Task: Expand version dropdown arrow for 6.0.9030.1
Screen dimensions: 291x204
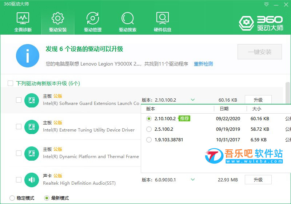Action: tap(193, 180)
